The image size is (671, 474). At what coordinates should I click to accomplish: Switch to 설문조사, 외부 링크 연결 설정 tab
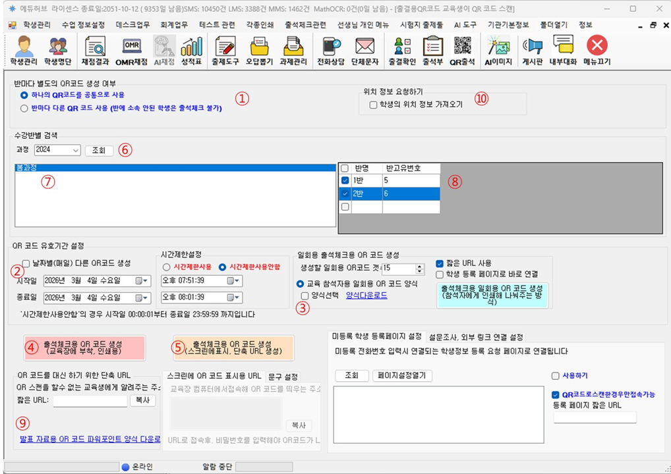click(x=475, y=337)
